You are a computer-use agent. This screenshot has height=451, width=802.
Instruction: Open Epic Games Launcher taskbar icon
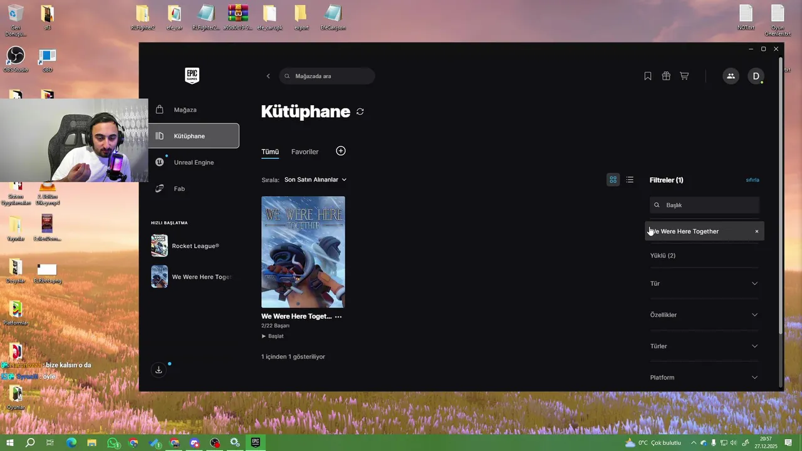coord(256,443)
